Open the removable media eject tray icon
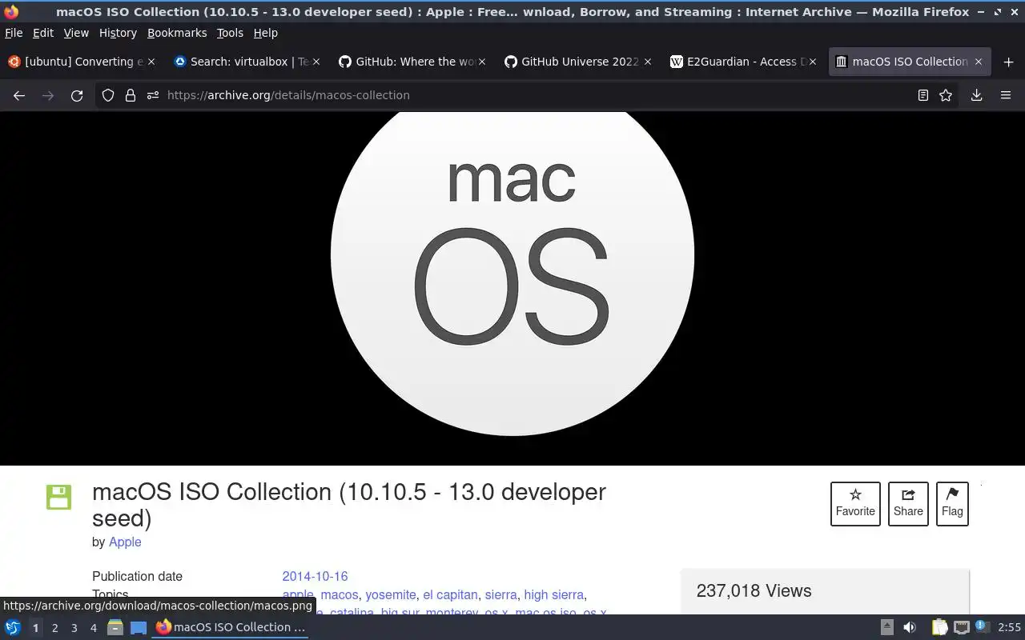The height and width of the screenshot is (640, 1025). [887, 627]
